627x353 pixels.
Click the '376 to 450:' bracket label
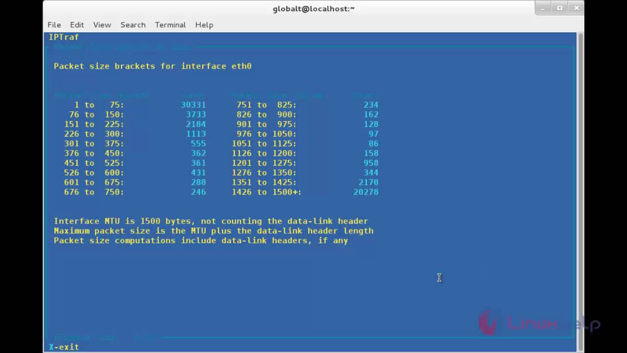pyautogui.click(x=94, y=153)
